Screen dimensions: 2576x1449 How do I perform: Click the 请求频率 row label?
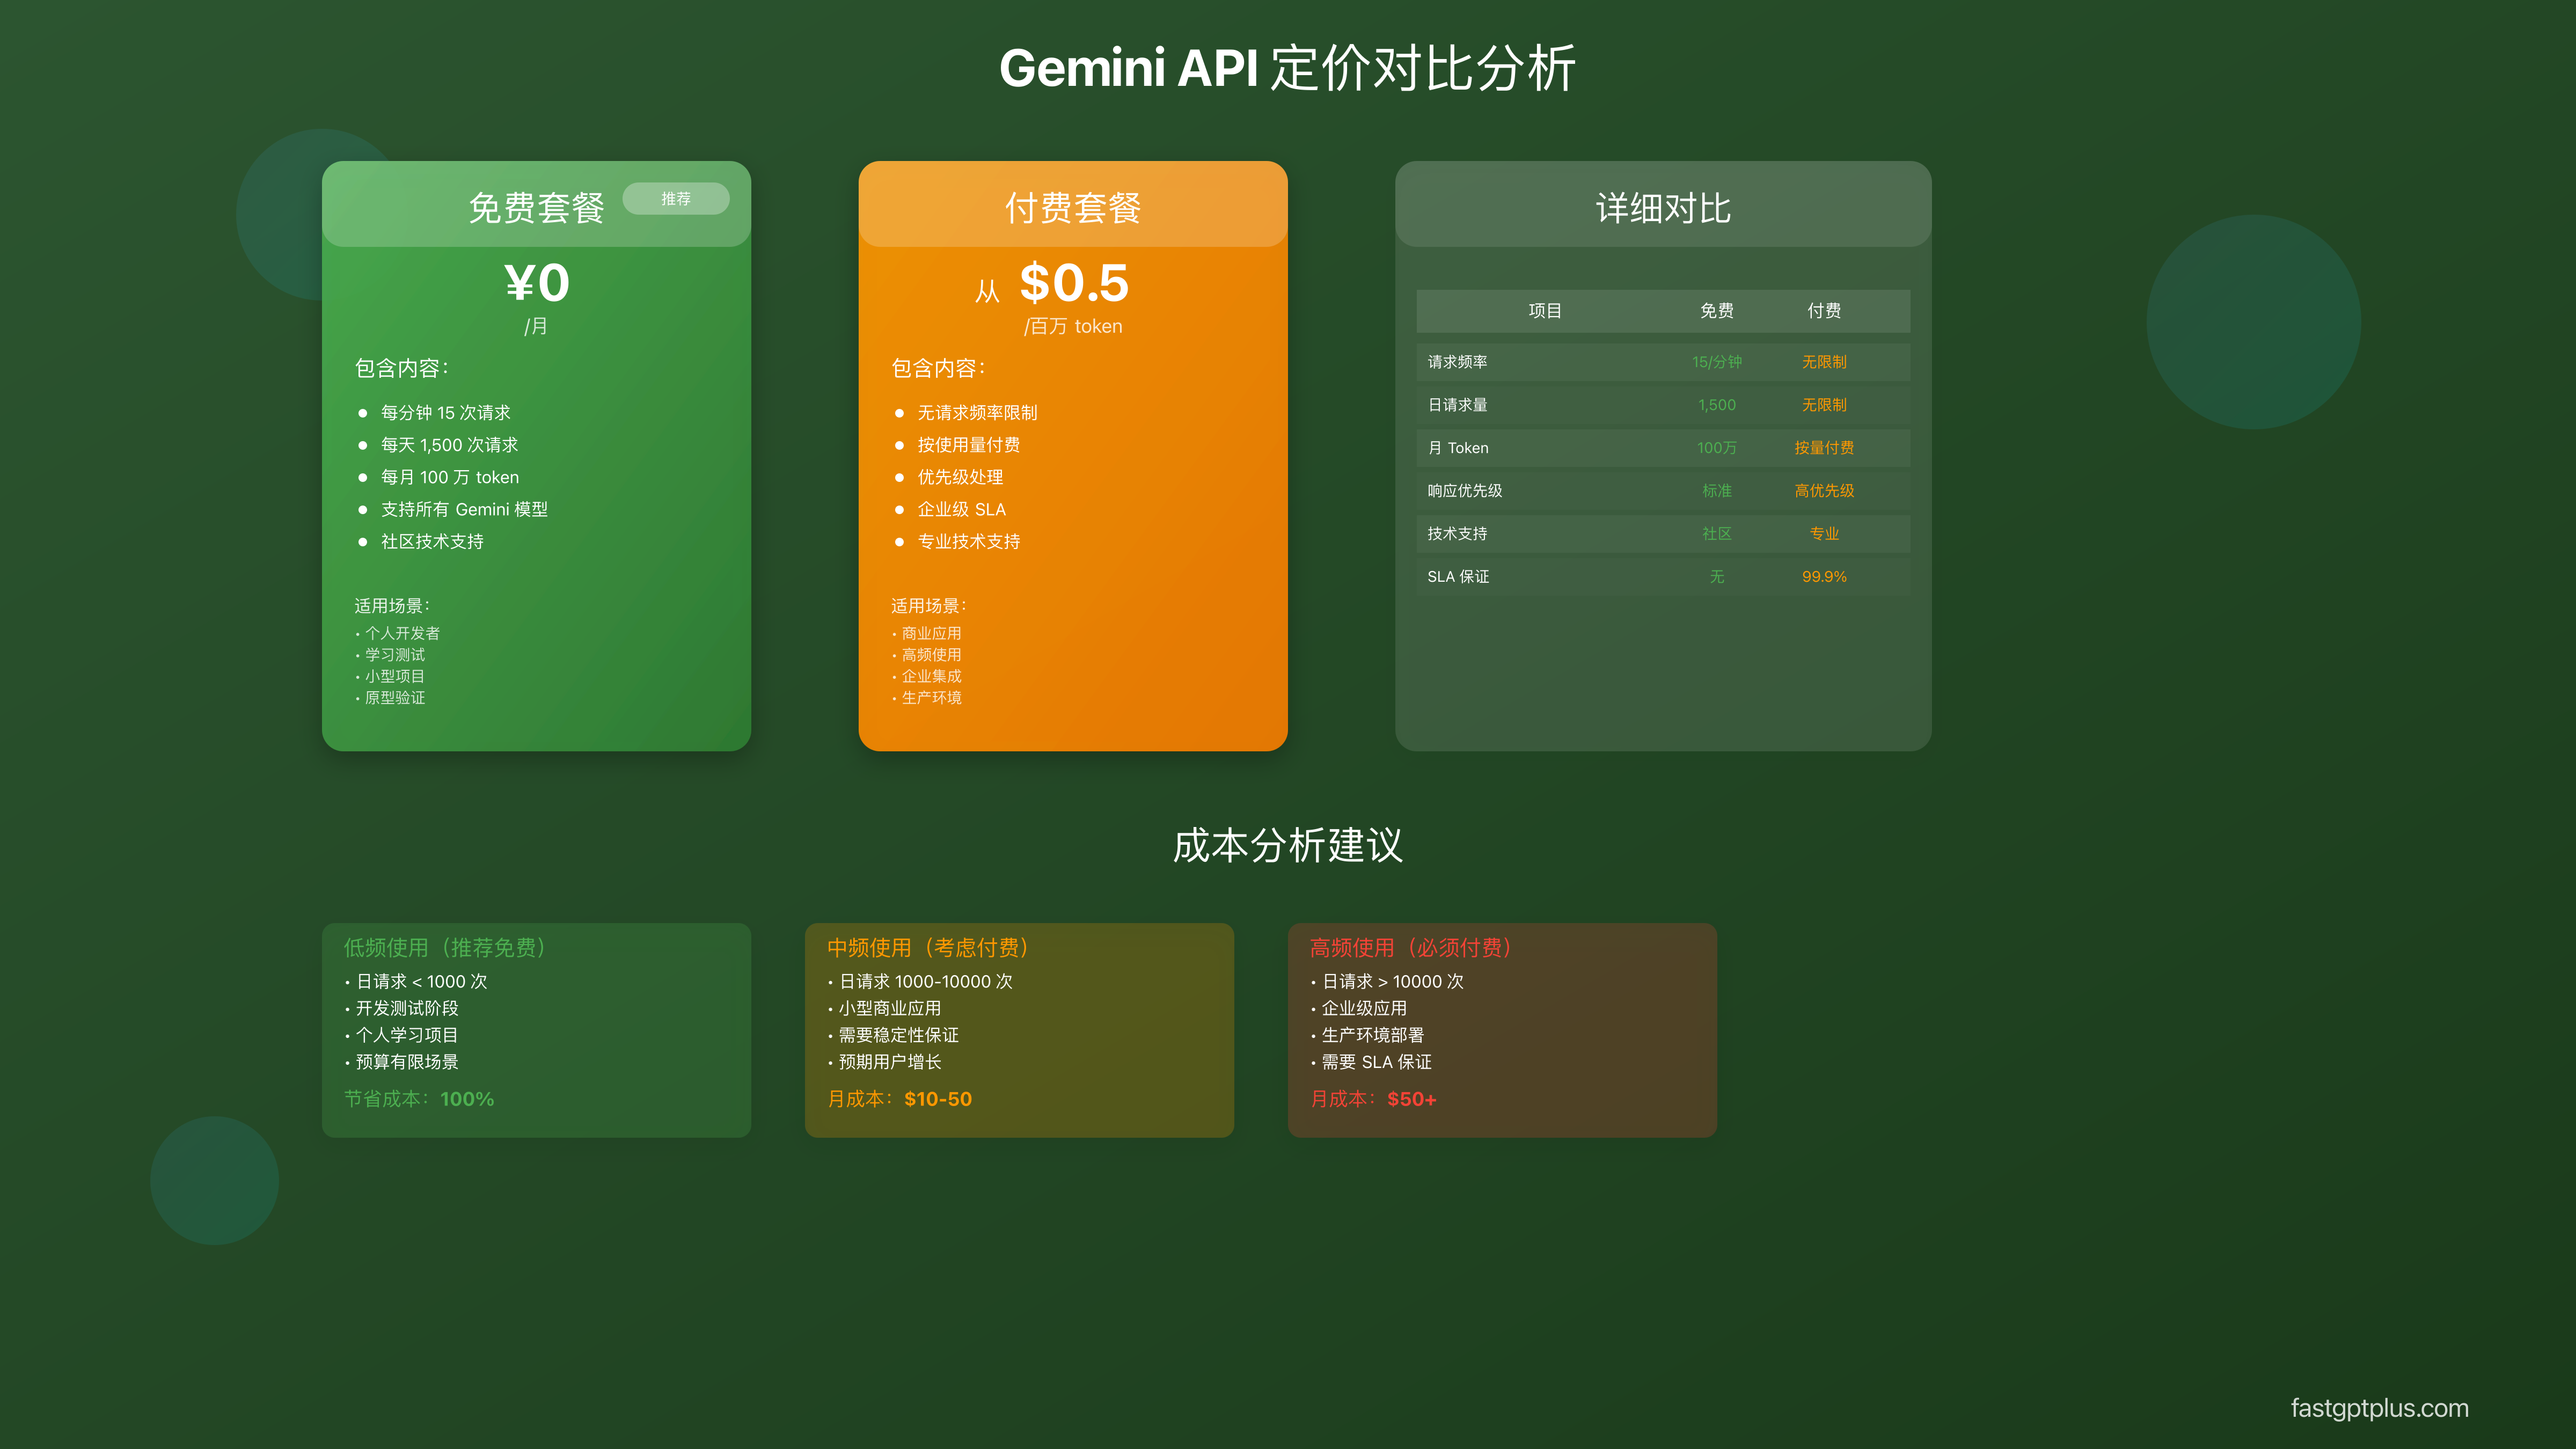[1457, 362]
